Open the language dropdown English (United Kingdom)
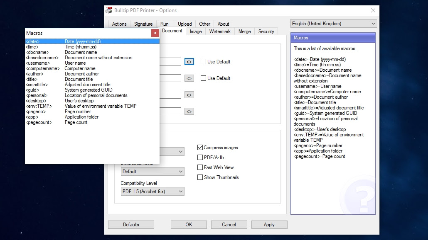The height and width of the screenshot is (240, 428). (x=334, y=24)
